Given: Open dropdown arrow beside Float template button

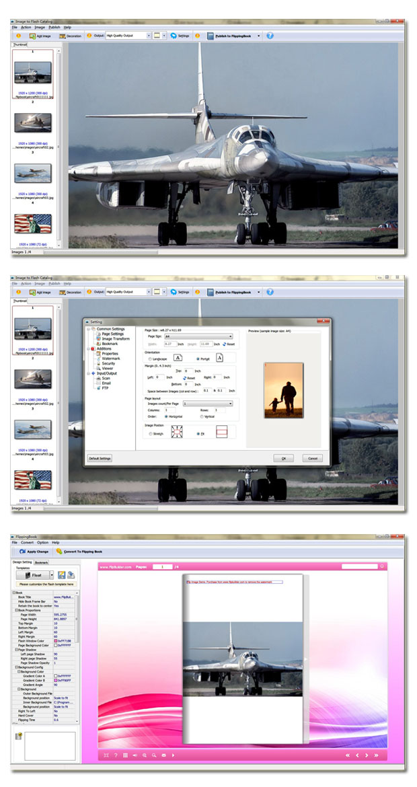Looking at the screenshot, I should [x=52, y=574].
